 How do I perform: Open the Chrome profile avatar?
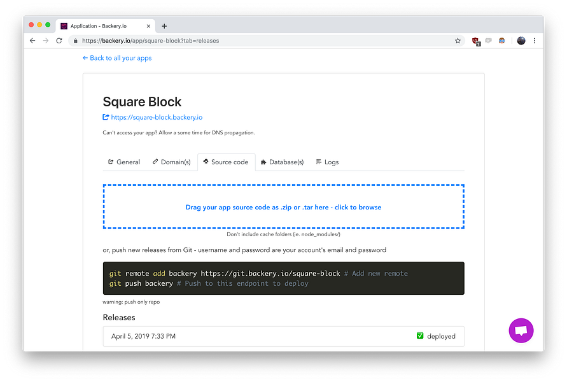pyautogui.click(x=521, y=41)
